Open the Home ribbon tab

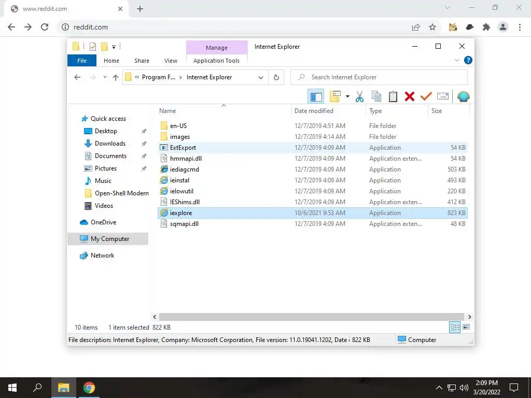point(111,61)
